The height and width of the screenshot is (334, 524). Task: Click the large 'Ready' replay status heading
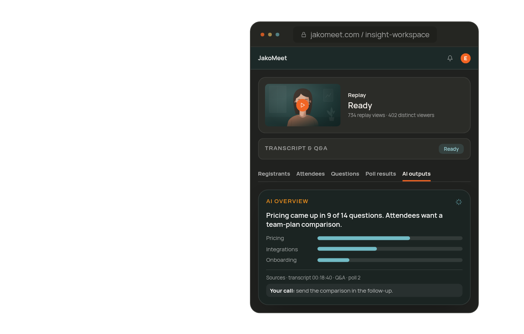[360, 105]
